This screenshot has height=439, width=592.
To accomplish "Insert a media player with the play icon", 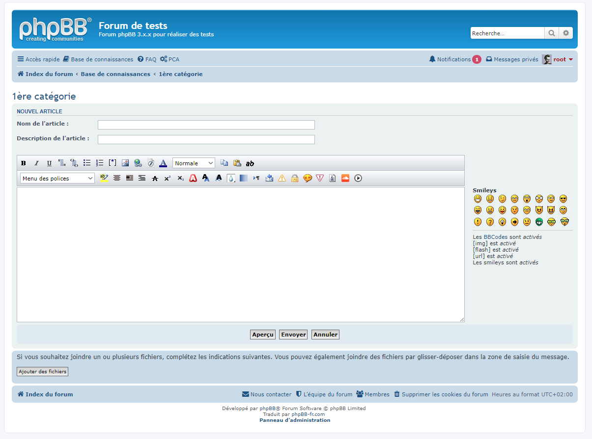I will pyautogui.click(x=358, y=179).
